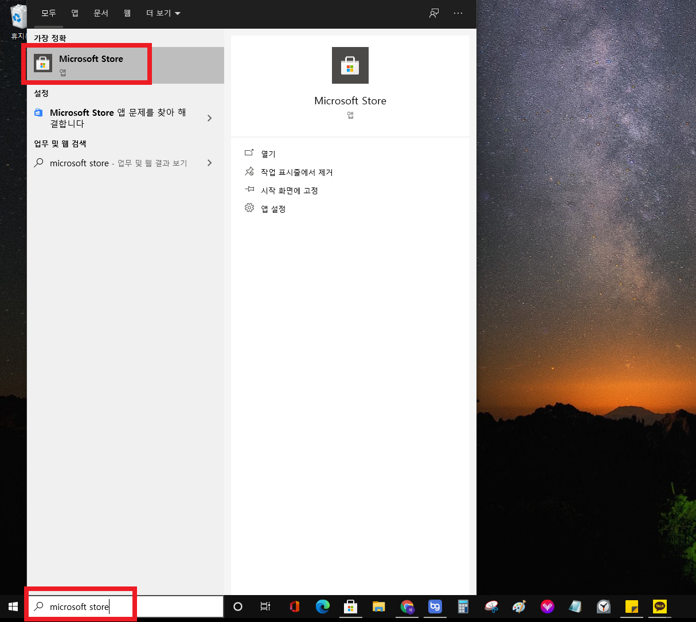Switch to the 웹 (Web) tab
696x622 pixels.
pos(127,13)
